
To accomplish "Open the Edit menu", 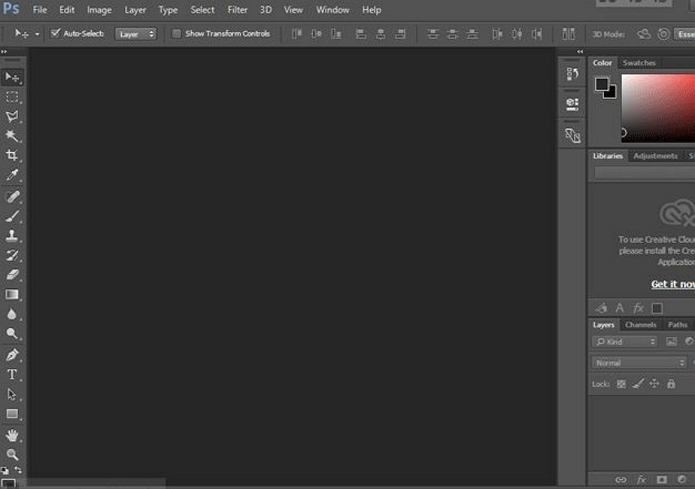I will [67, 10].
